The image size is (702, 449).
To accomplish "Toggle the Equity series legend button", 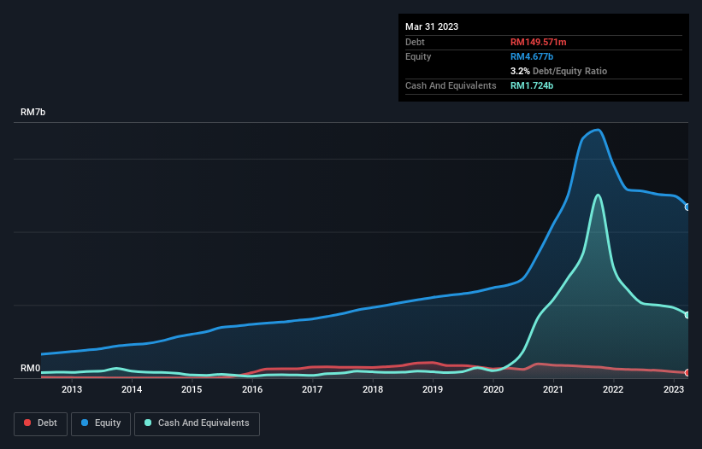I will (x=101, y=423).
